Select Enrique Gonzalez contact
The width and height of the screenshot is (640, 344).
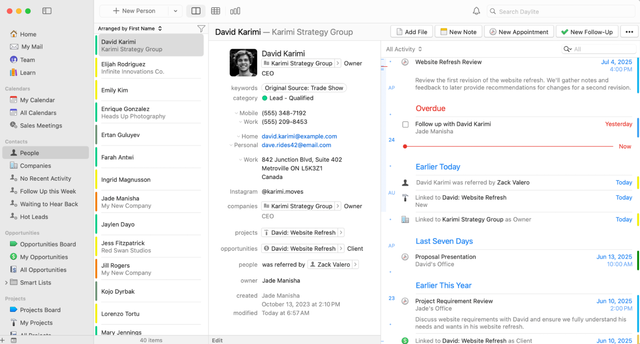click(150, 113)
